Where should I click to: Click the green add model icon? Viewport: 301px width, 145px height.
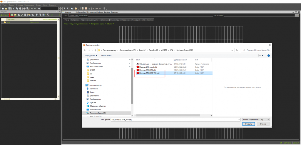[x=12, y=15]
